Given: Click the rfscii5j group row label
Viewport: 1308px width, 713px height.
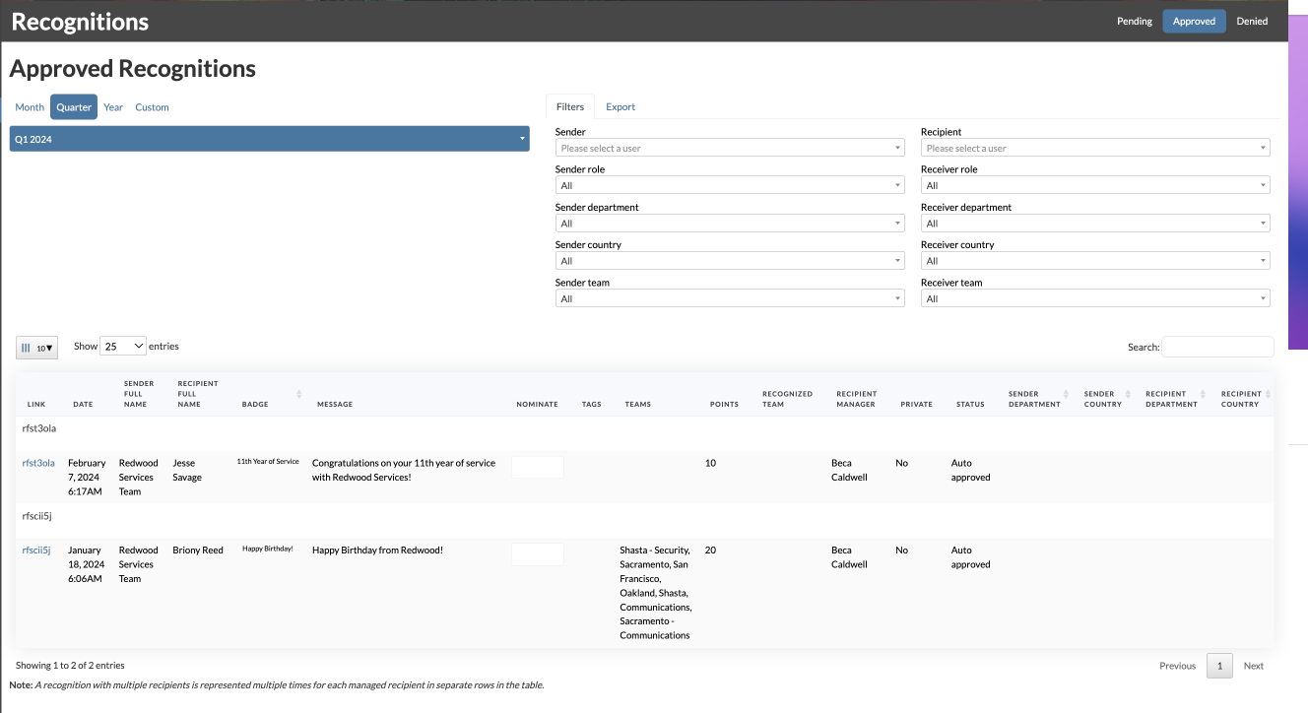Looking at the screenshot, I should 36,515.
